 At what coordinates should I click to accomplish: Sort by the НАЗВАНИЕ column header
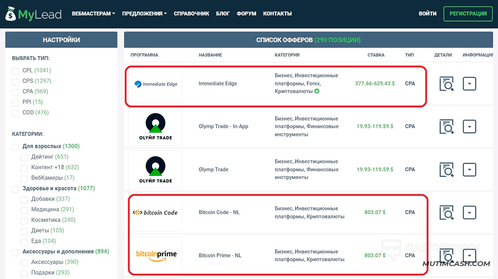point(210,55)
